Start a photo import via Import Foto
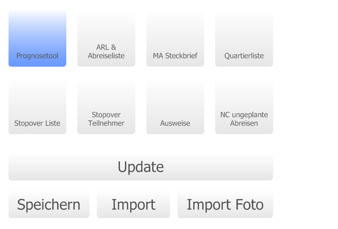The image size is (338, 229). (x=225, y=205)
